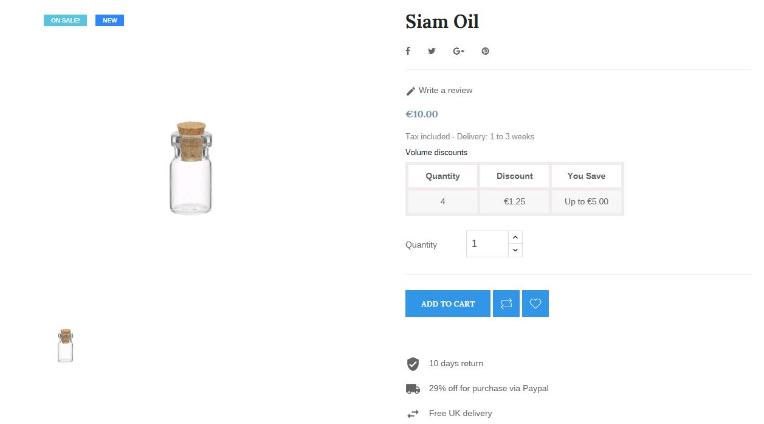Click the compare arrows icon button
764x424 pixels.
click(x=506, y=304)
